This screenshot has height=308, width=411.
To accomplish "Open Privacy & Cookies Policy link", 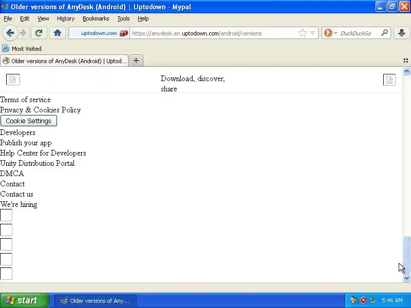I will tap(41, 110).
